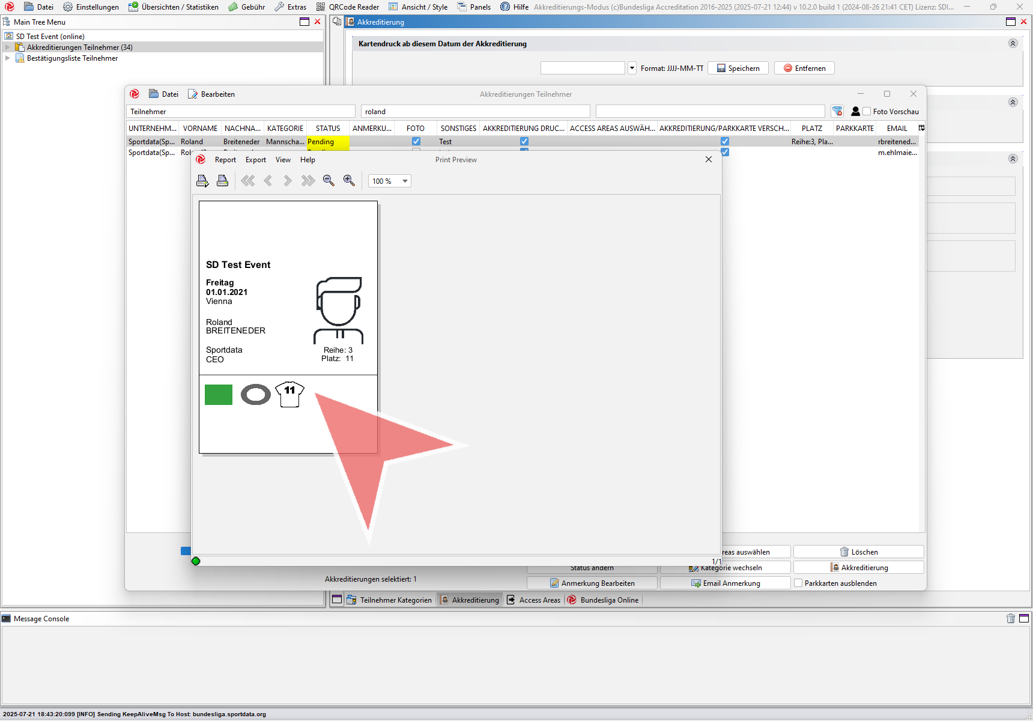Toggle Akkreditierung/Parkkarte Versch. checkbox for rbreitened row
Image resolution: width=1033 pixels, height=721 pixels.
725,141
